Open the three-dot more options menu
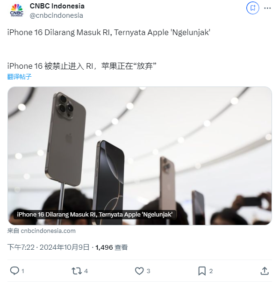279x282 pixels. coord(267,8)
